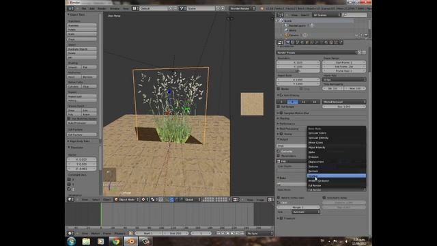The width and height of the screenshot is (437, 246).
Task: Open the info header editor type icon
Action: (71, 8)
